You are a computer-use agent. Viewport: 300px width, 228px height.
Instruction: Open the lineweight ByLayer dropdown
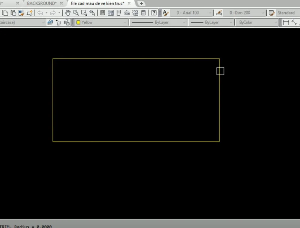(x=211, y=22)
